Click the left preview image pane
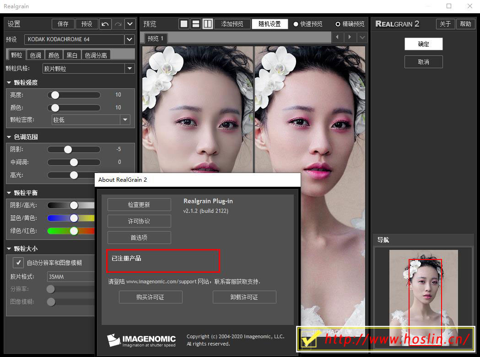 pyautogui.click(x=198, y=109)
